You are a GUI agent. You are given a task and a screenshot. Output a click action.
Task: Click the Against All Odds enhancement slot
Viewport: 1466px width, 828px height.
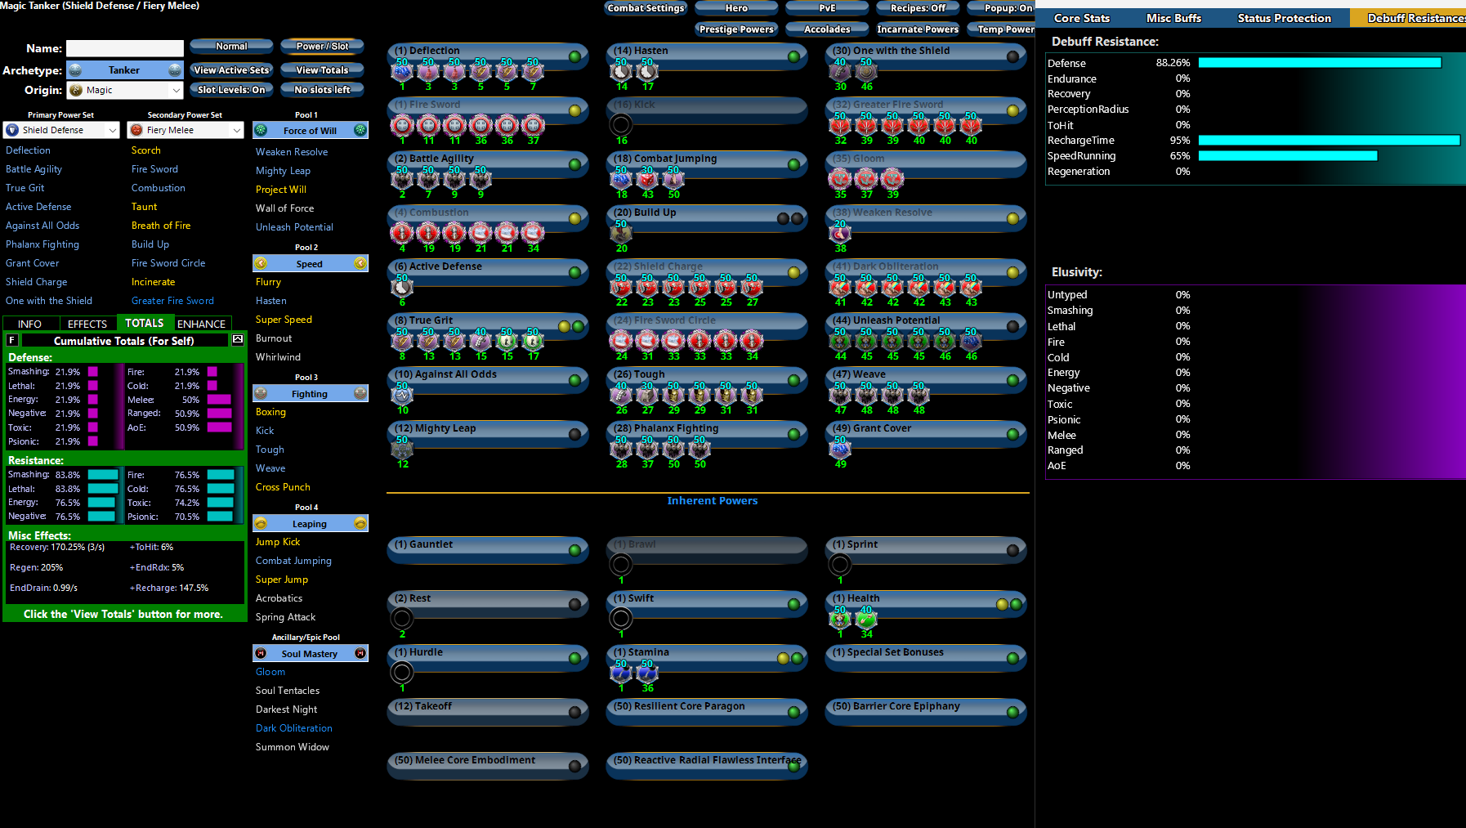click(402, 396)
